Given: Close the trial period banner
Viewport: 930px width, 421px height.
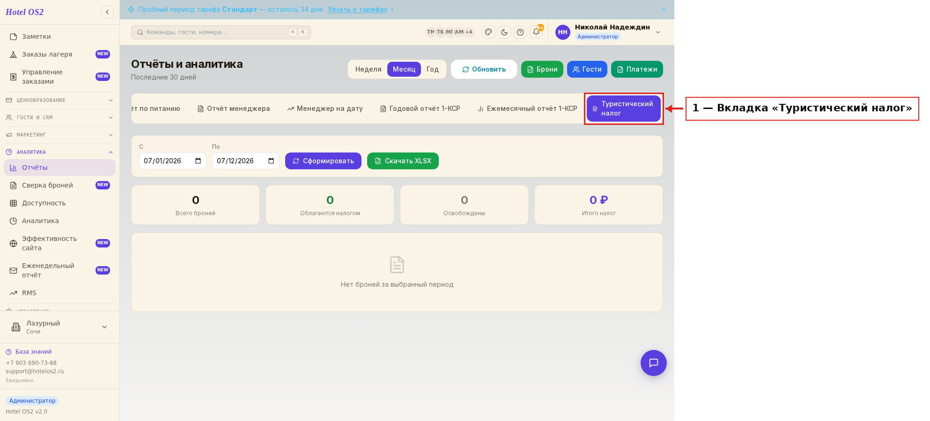Looking at the screenshot, I should [664, 9].
